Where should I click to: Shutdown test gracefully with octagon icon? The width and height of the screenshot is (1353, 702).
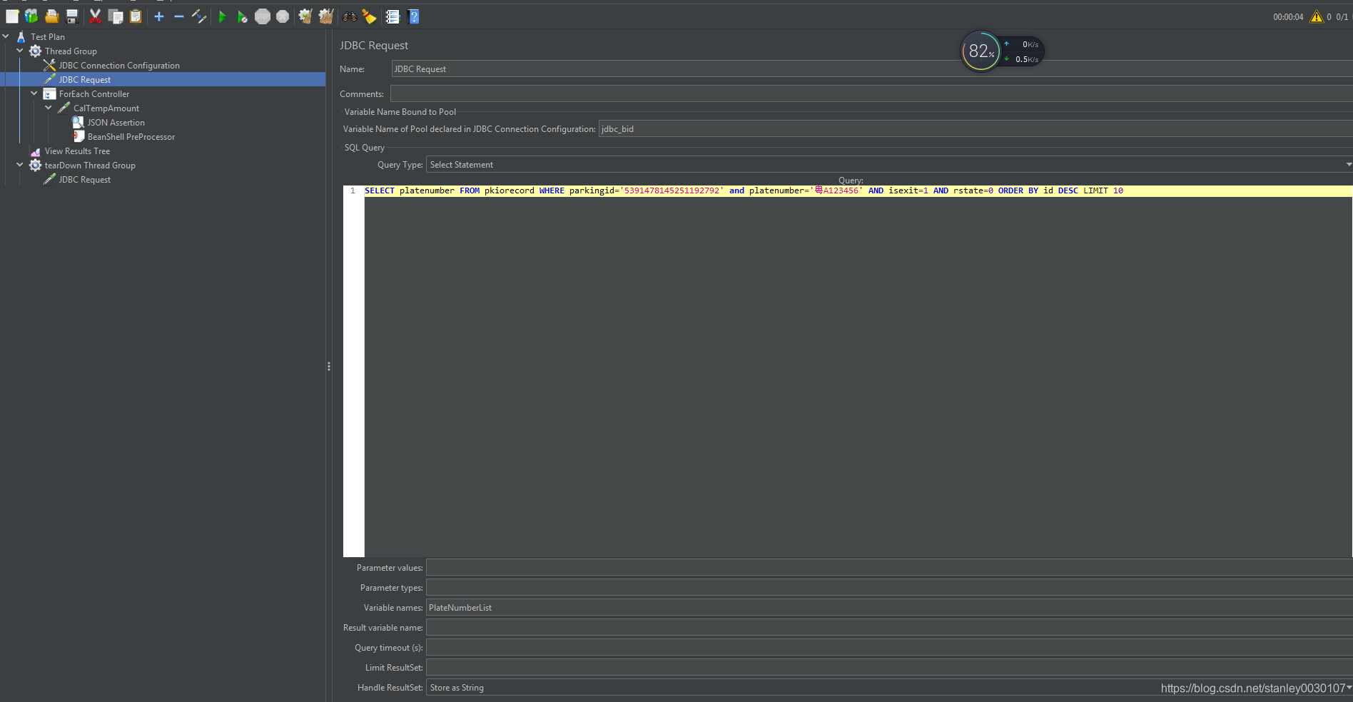[282, 16]
